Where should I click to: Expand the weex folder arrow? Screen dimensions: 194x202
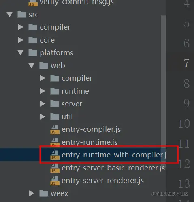pos(32,193)
